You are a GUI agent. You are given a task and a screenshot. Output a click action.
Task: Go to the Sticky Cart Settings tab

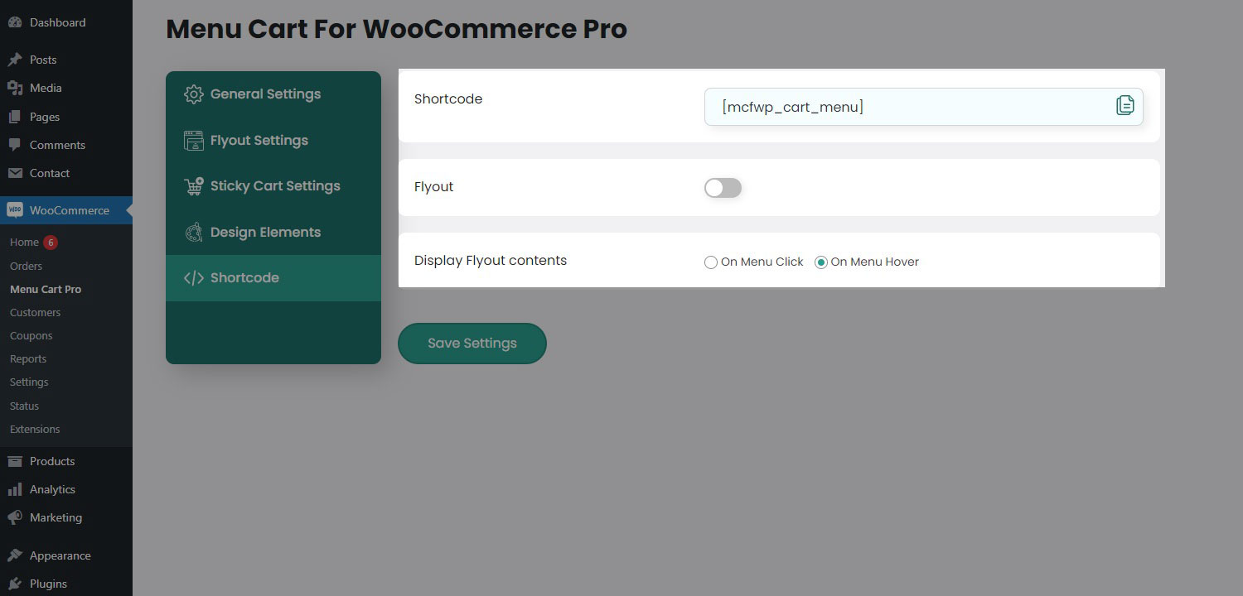273,186
